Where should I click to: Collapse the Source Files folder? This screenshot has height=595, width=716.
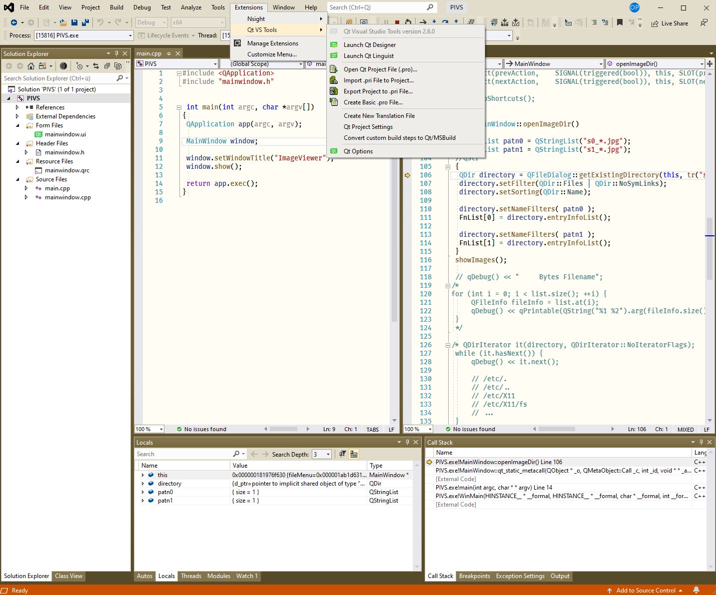click(17, 179)
